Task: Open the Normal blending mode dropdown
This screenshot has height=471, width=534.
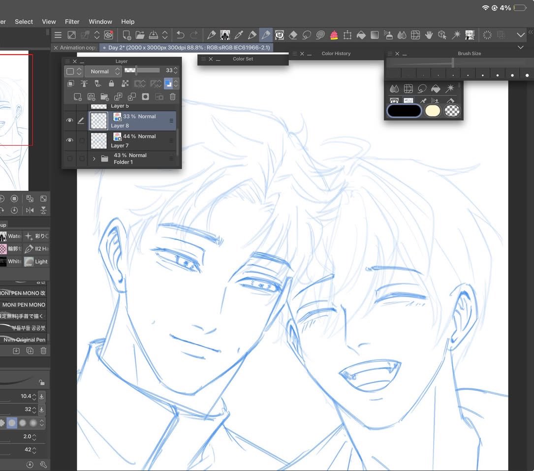Action: pos(103,71)
